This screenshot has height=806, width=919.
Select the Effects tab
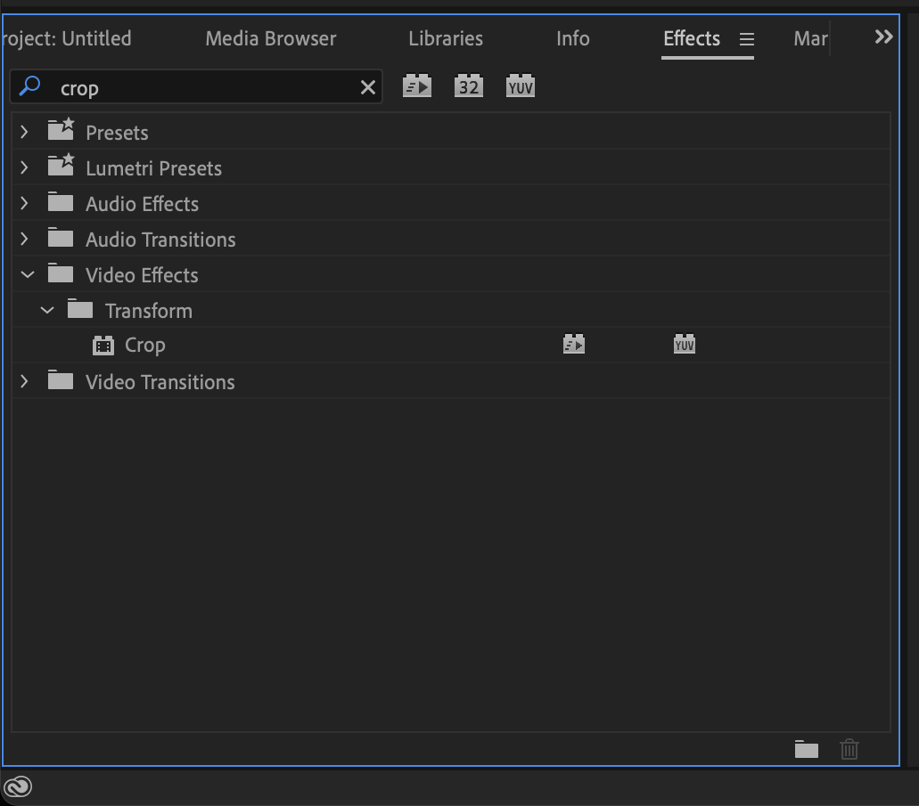(692, 38)
